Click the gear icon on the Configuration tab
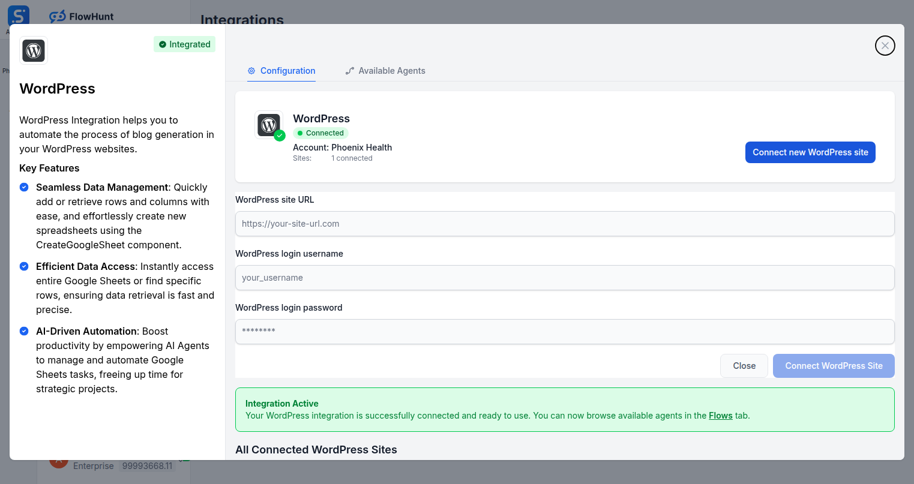The width and height of the screenshot is (914, 484). coord(250,70)
